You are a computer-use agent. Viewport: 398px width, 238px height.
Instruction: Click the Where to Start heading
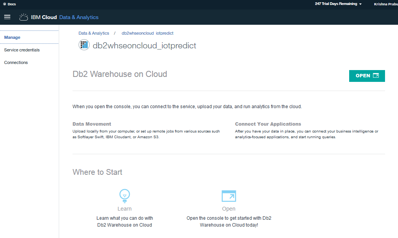pyautogui.click(x=97, y=172)
